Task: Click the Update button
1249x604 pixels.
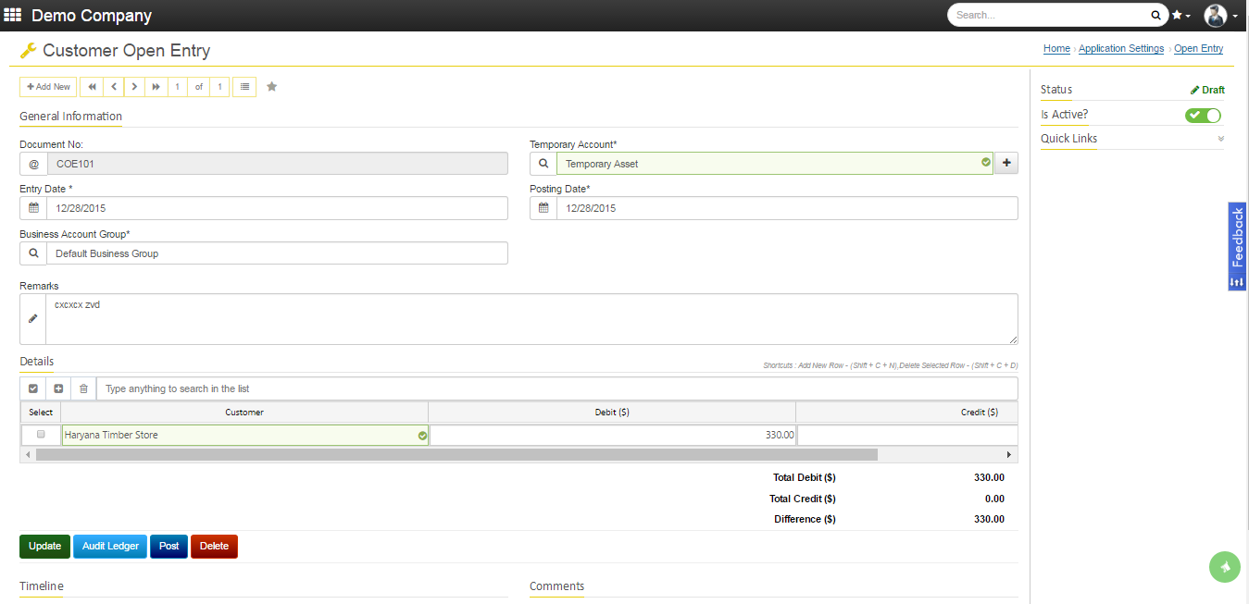Action: (44, 547)
